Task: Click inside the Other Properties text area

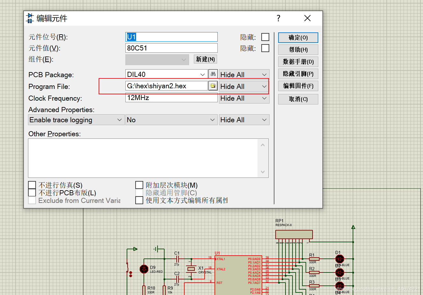Action: coord(143,158)
